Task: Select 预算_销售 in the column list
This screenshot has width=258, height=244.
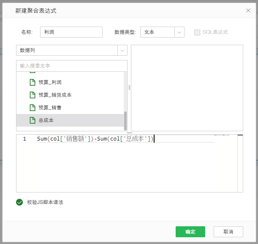Action: click(50, 108)
